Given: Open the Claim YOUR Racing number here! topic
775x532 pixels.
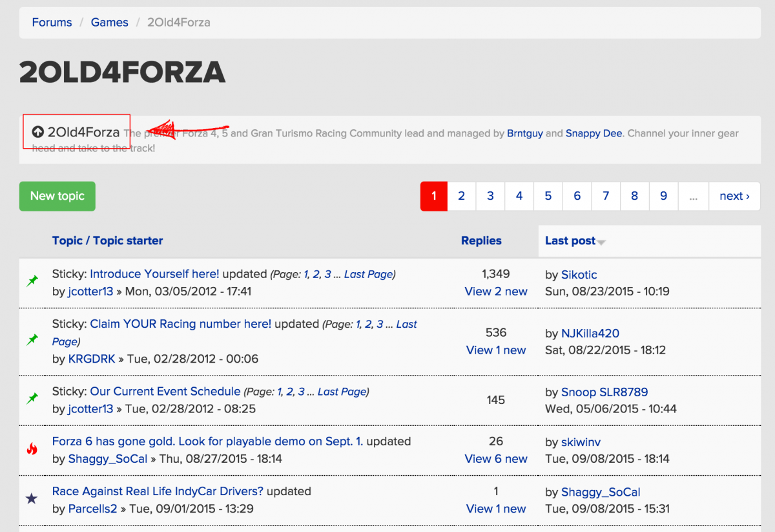Looking at the screenshot, I should coord(180,324).
